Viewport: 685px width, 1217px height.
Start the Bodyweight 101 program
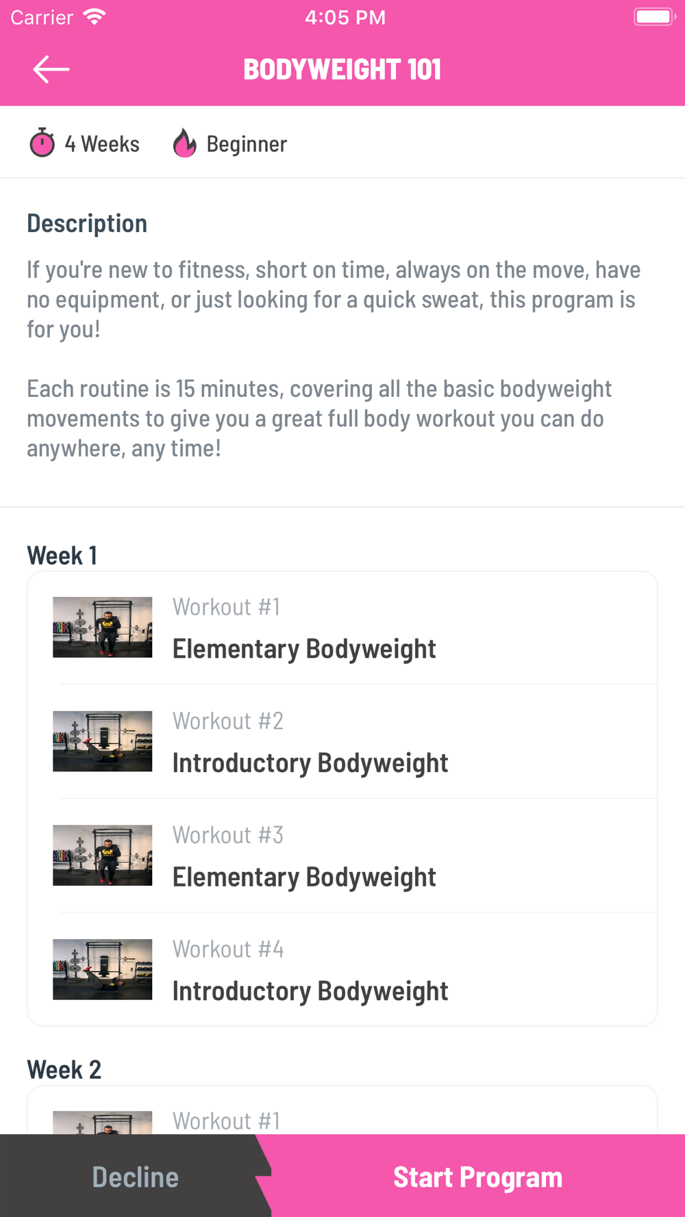click(477, 1177)
